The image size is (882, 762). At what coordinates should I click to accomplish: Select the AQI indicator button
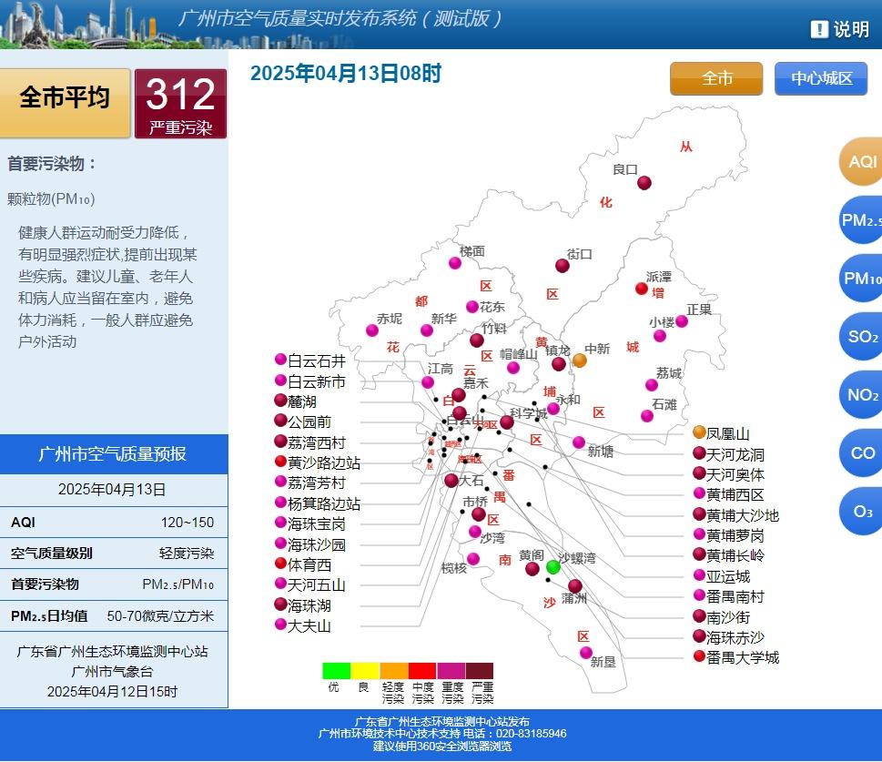pyautogui.click(x=861, y=162)
